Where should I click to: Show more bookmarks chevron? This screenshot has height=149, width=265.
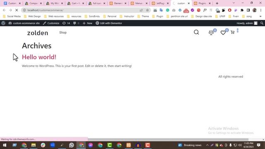click(x=260, y=16)
